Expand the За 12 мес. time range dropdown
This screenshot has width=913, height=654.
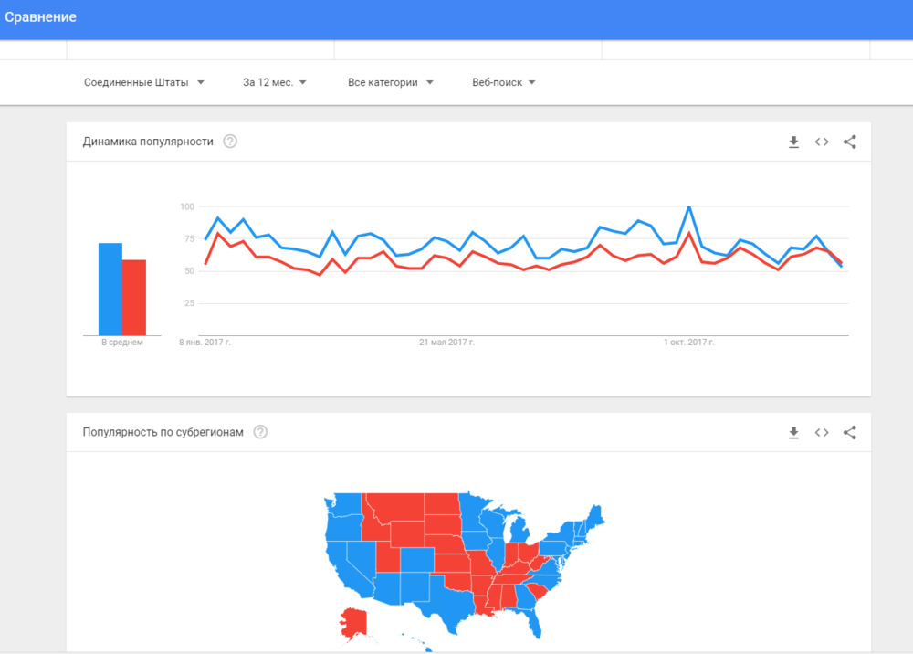(x=275, y=82)
